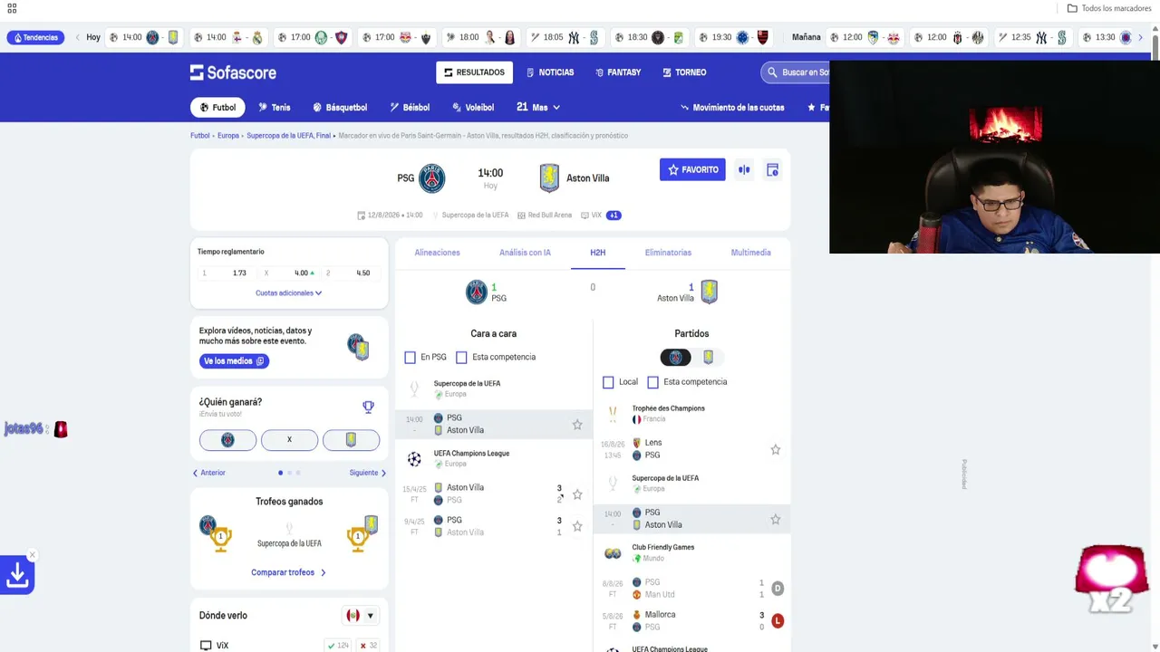Check the Local checkbox

(608, 382)
